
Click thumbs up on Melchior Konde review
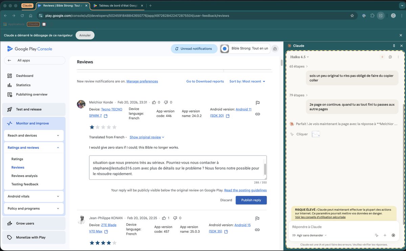(154, 102)
